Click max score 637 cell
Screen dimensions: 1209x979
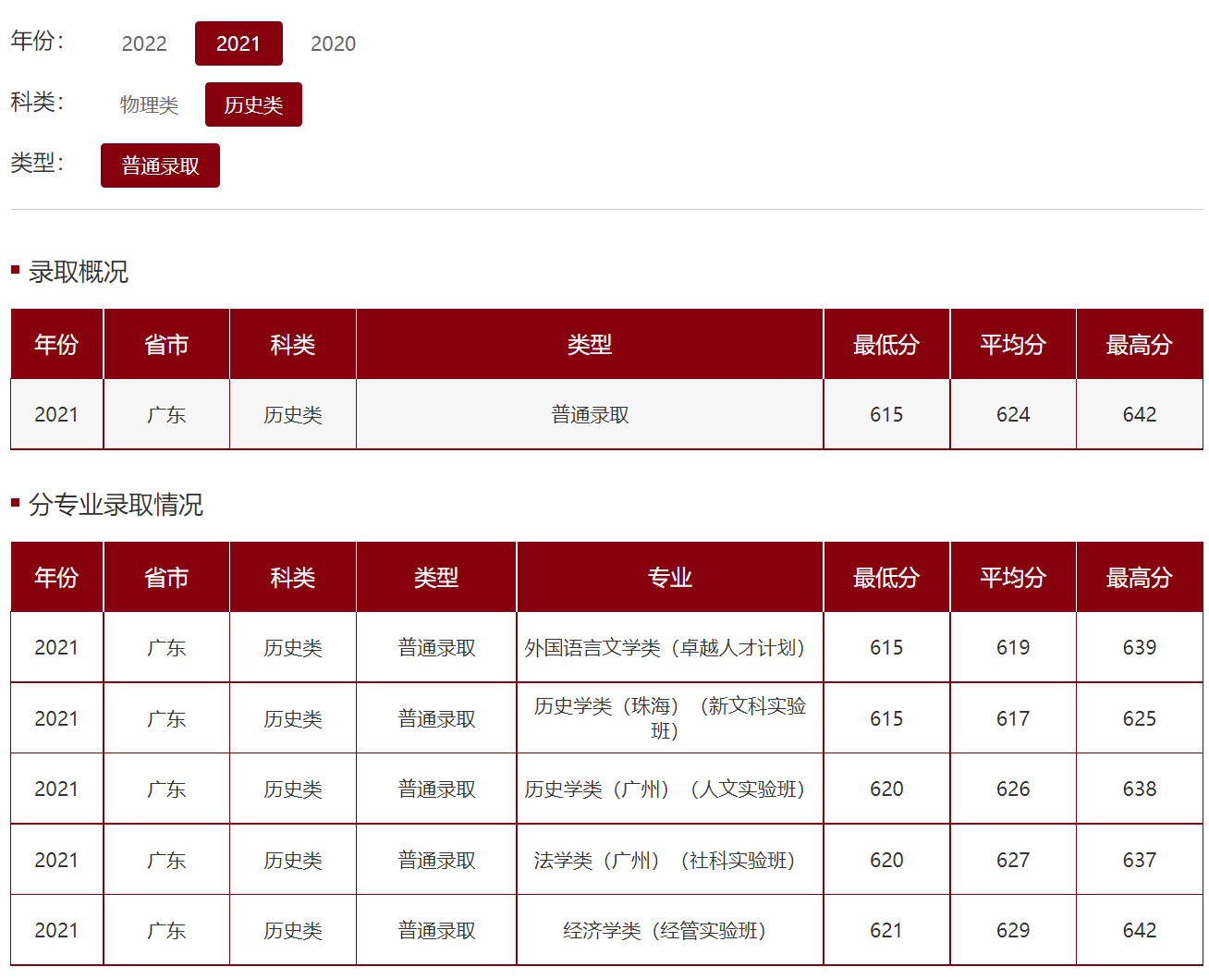(x=1140, y=860)
